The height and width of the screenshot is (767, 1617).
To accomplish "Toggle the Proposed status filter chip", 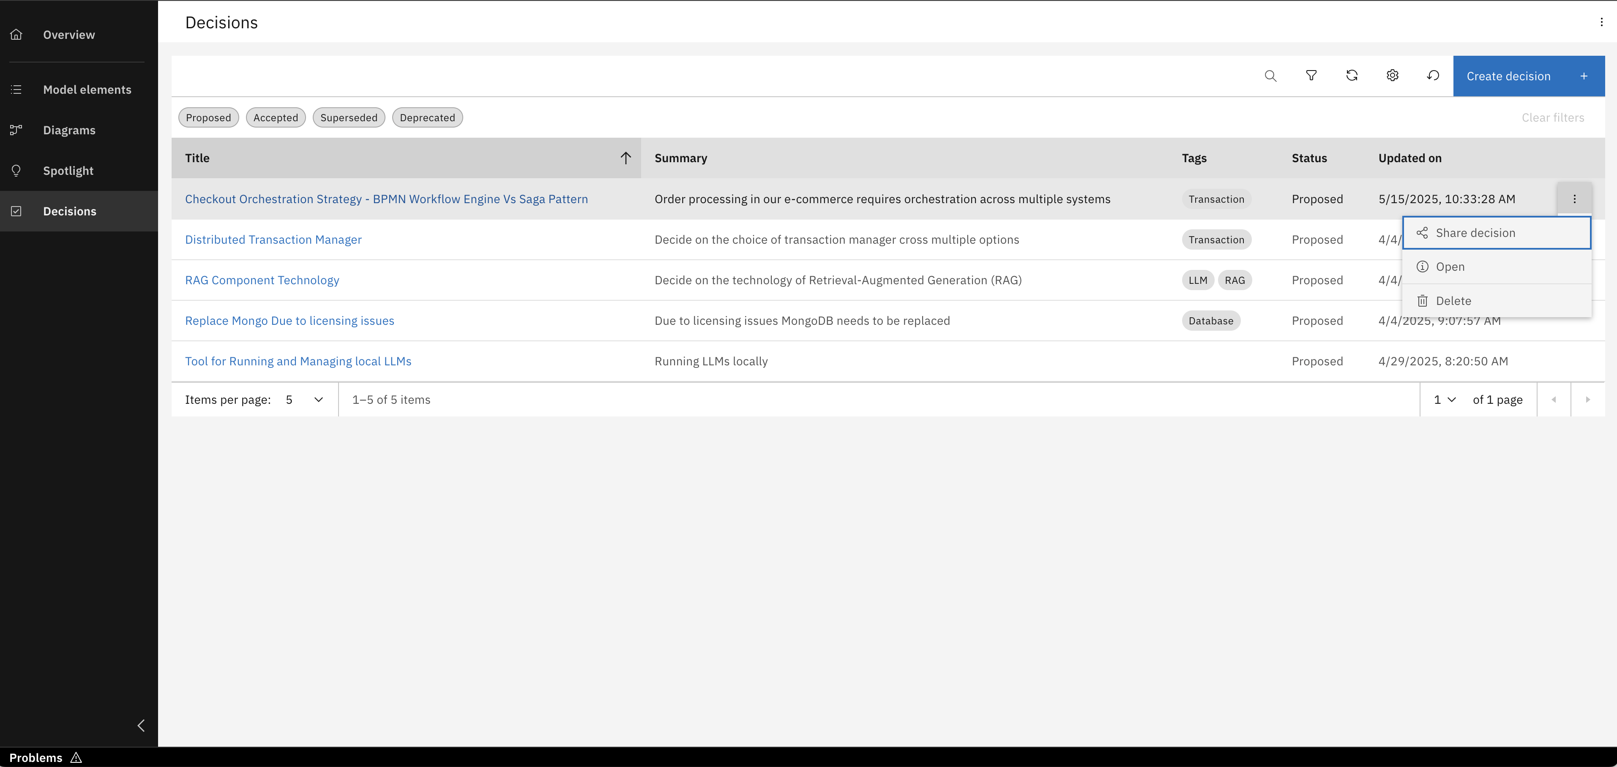I will coord(208,118).
